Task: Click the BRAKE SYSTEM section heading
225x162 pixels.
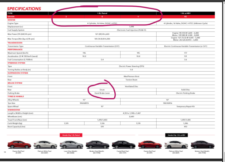Action: 15,83
